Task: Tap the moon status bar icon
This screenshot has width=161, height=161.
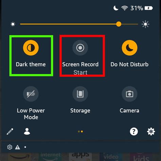Action: [116, 8]
